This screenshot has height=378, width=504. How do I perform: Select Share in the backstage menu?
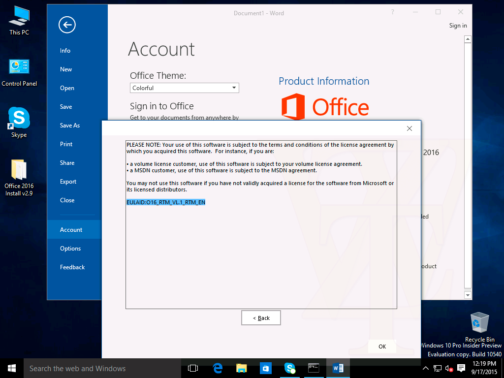coord(67,162)
